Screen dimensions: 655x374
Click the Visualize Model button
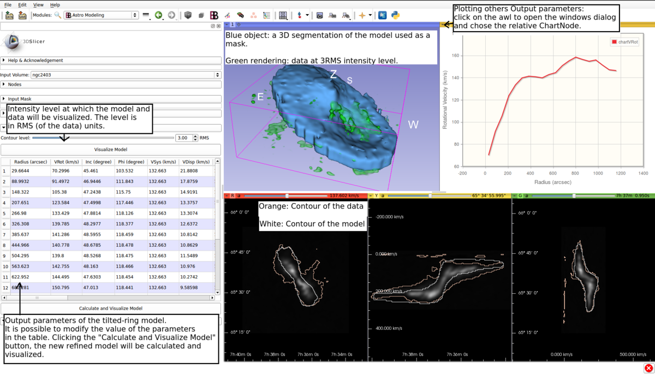pos(110,149)
